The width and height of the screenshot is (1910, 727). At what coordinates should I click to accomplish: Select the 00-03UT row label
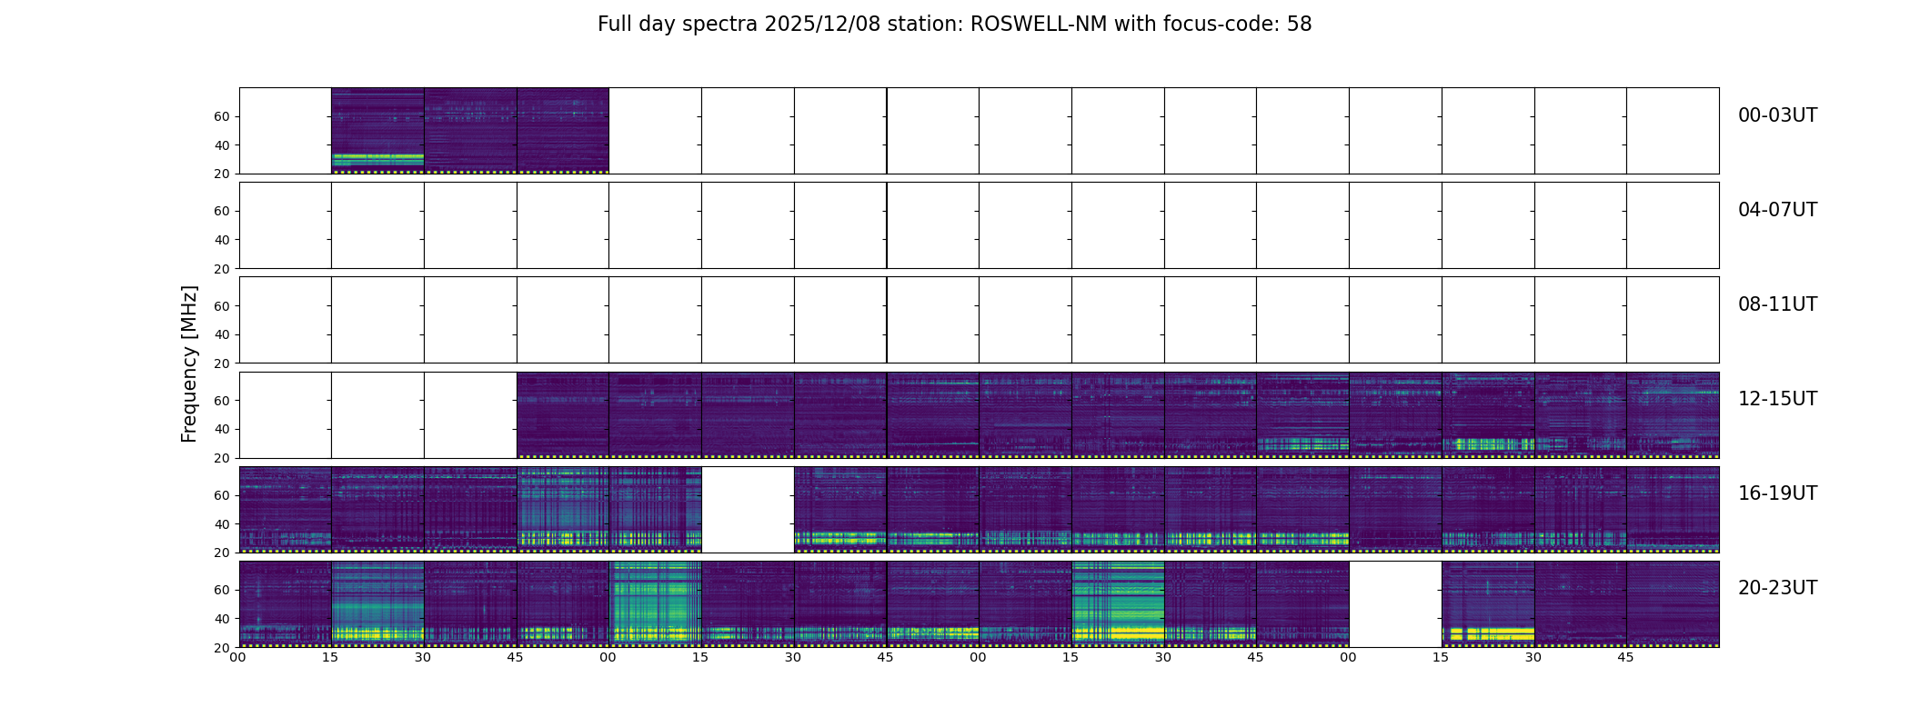tap(1777, 115)
